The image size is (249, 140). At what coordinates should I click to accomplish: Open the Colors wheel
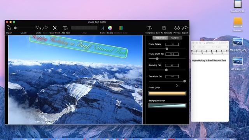coord(110,28)
